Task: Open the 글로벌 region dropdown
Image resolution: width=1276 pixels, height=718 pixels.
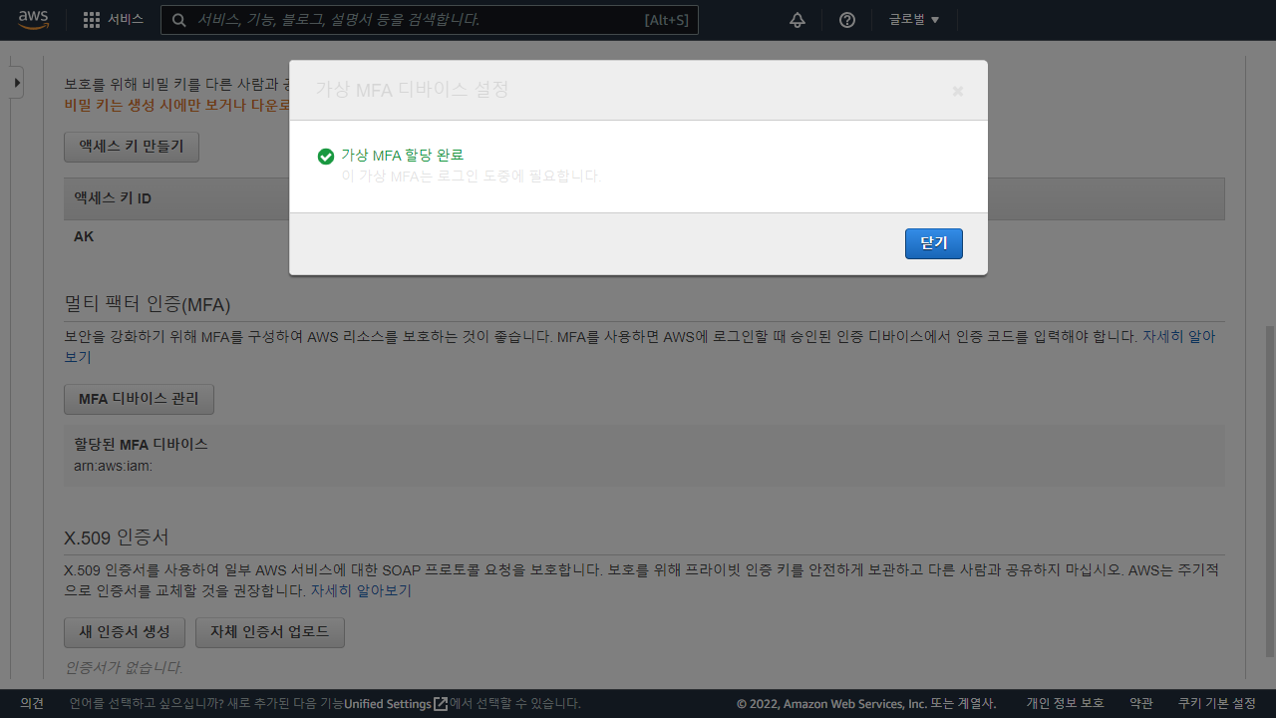Action: pyautogui.click(x=914, y=20)
